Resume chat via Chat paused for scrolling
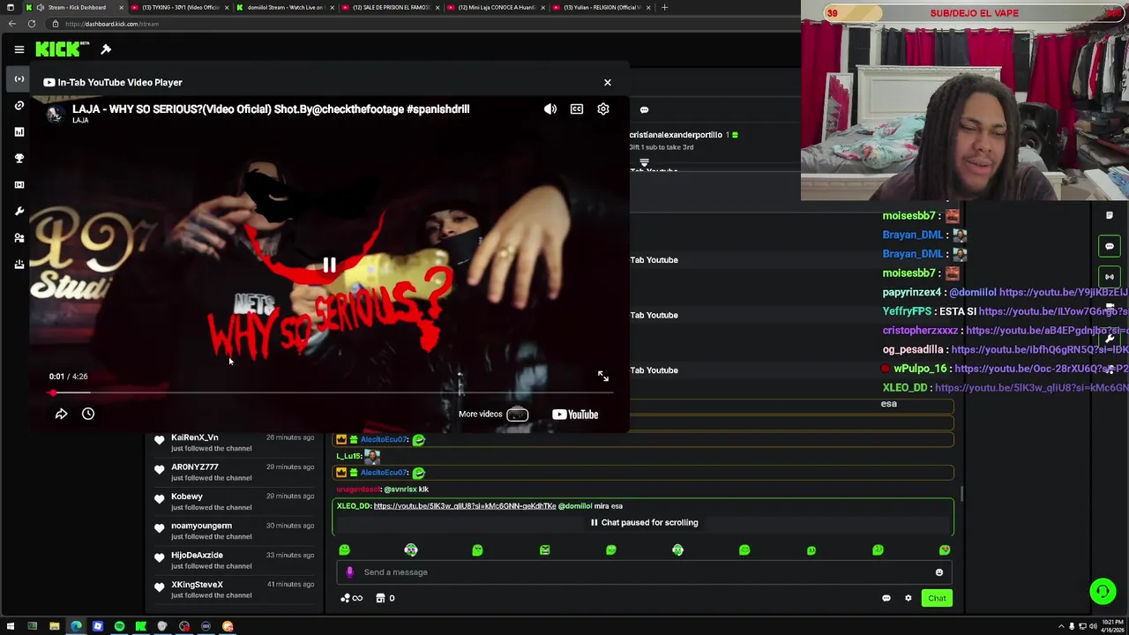 click(x=644, y=522)
